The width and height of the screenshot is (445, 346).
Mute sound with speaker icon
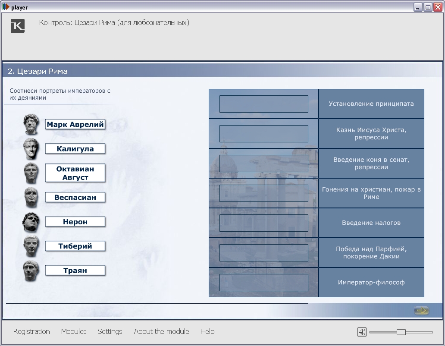pos(362,332)
